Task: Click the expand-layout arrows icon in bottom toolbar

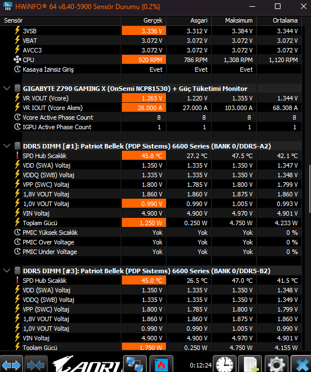Action: [x=11, y=365]
